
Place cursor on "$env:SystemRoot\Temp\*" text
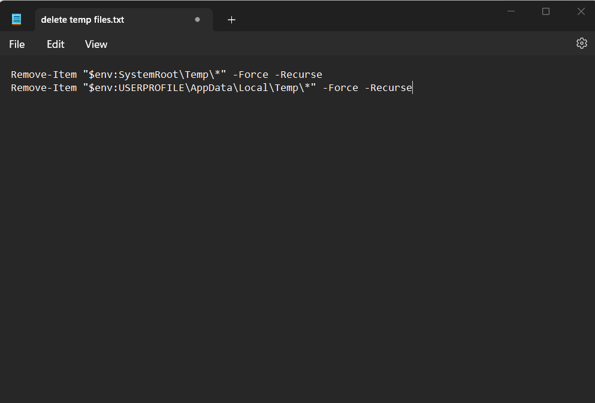tap(155, 75)
